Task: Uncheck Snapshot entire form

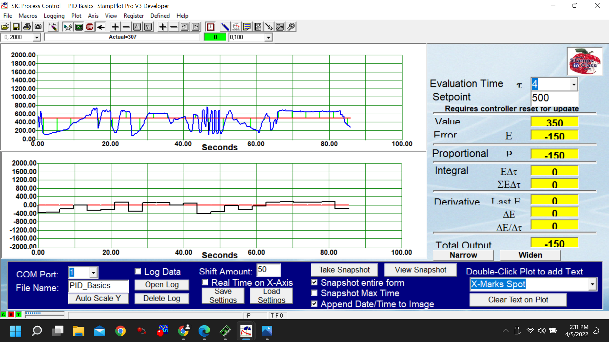Action: (314, 282)
